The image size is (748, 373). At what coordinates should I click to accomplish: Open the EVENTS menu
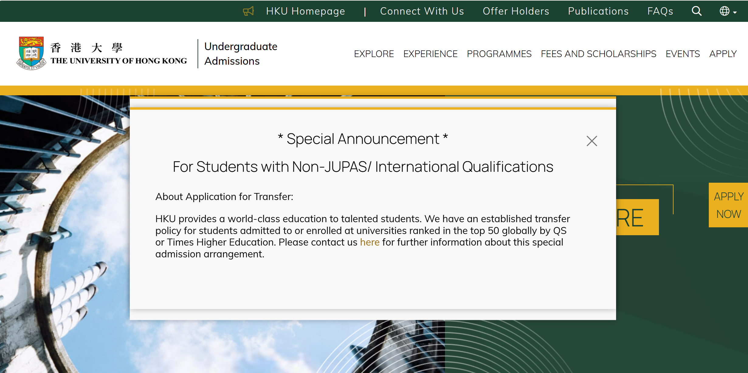pos(683,54)
